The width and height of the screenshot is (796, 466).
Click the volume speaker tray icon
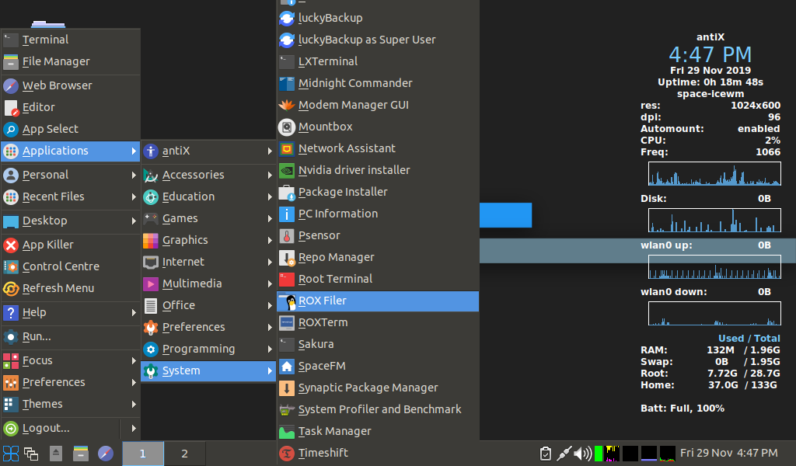582,454
